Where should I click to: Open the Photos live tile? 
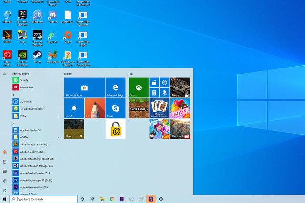(x=180, y=88)
